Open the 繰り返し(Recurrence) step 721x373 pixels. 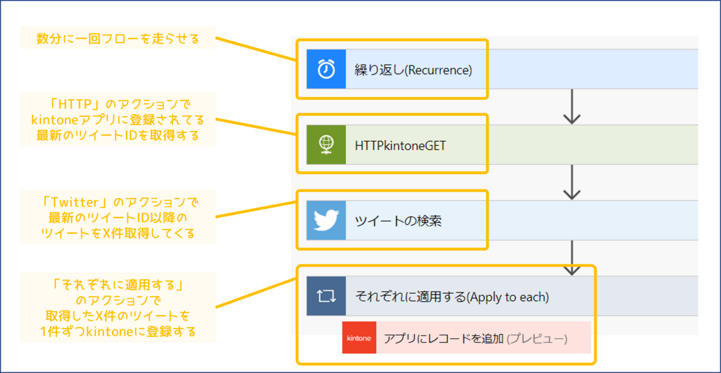pos(502,69)
